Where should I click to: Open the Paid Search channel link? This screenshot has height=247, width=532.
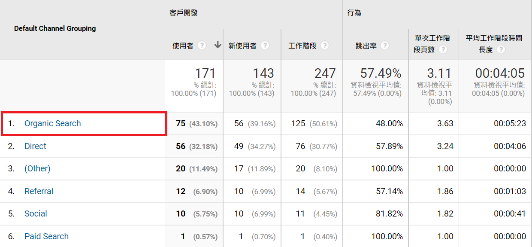pyautogui.click(x=46, y=236)
